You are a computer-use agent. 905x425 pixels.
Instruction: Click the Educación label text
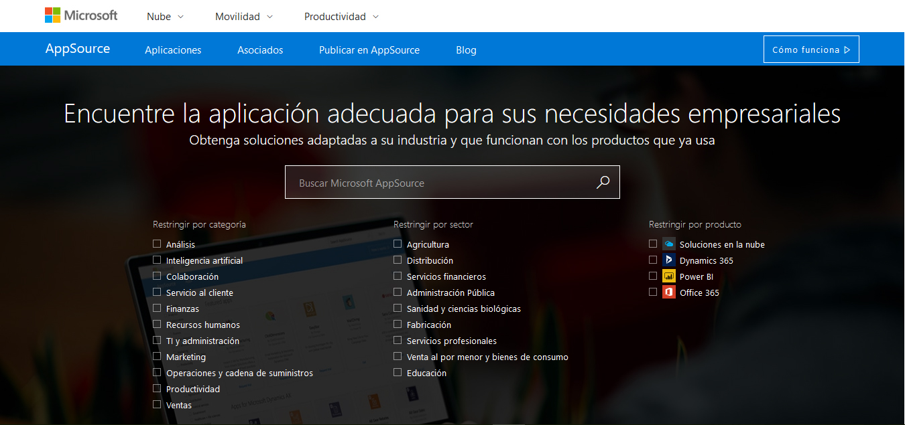[426, 373]
